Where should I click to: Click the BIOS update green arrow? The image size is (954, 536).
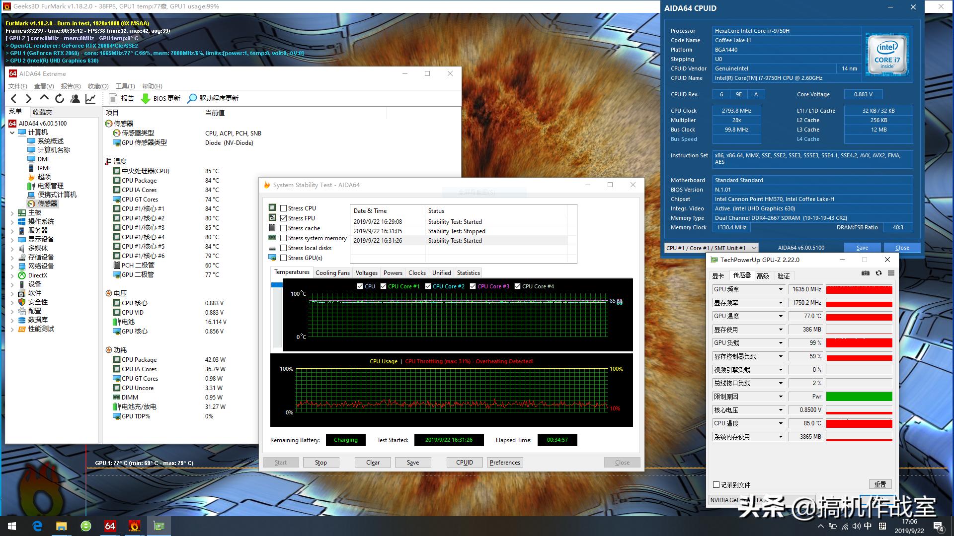click(x=146, y=99)
